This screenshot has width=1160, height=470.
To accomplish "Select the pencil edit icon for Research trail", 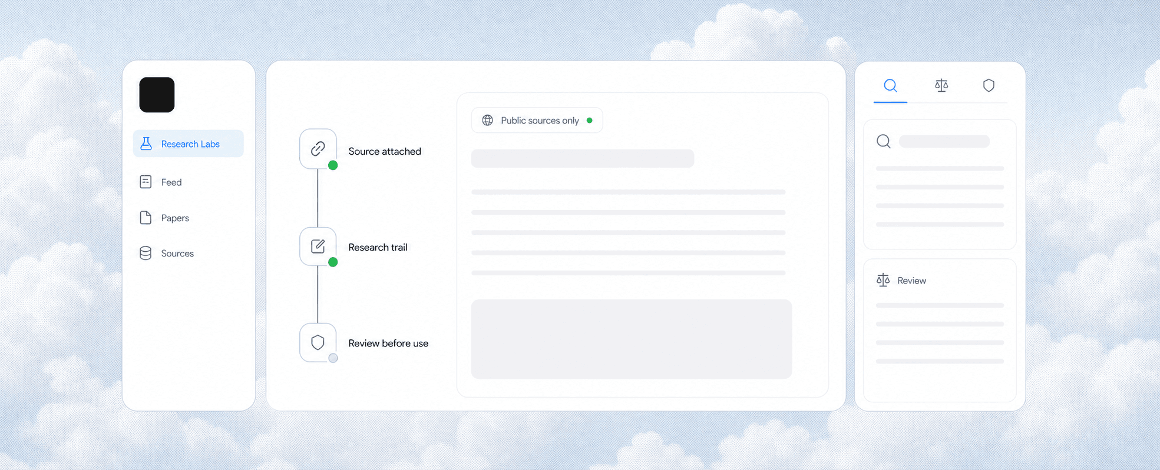I will 318,246.
